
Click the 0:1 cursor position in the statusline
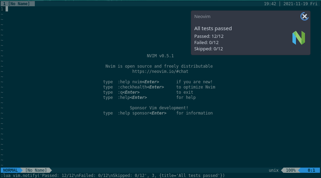[311, 170]
